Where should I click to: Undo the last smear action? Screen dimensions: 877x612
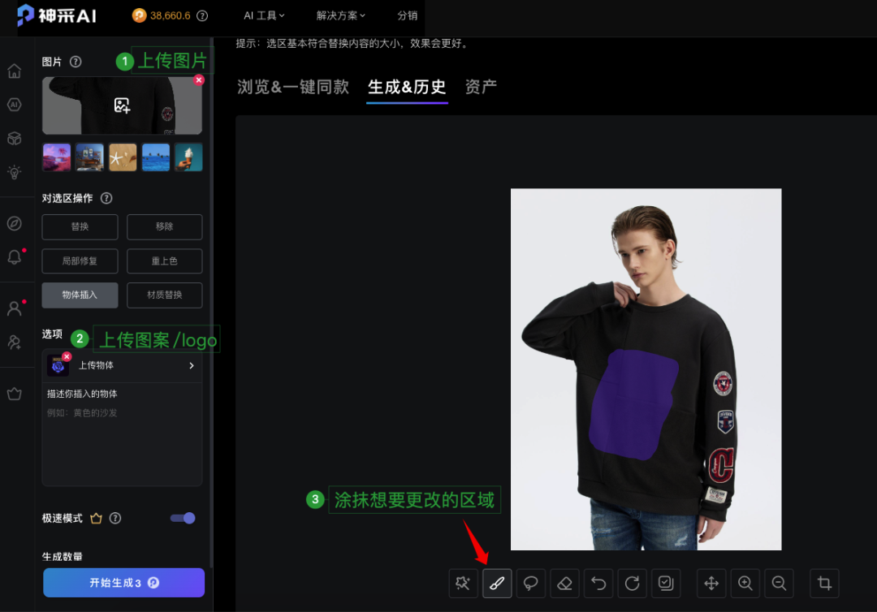(598, 584)
